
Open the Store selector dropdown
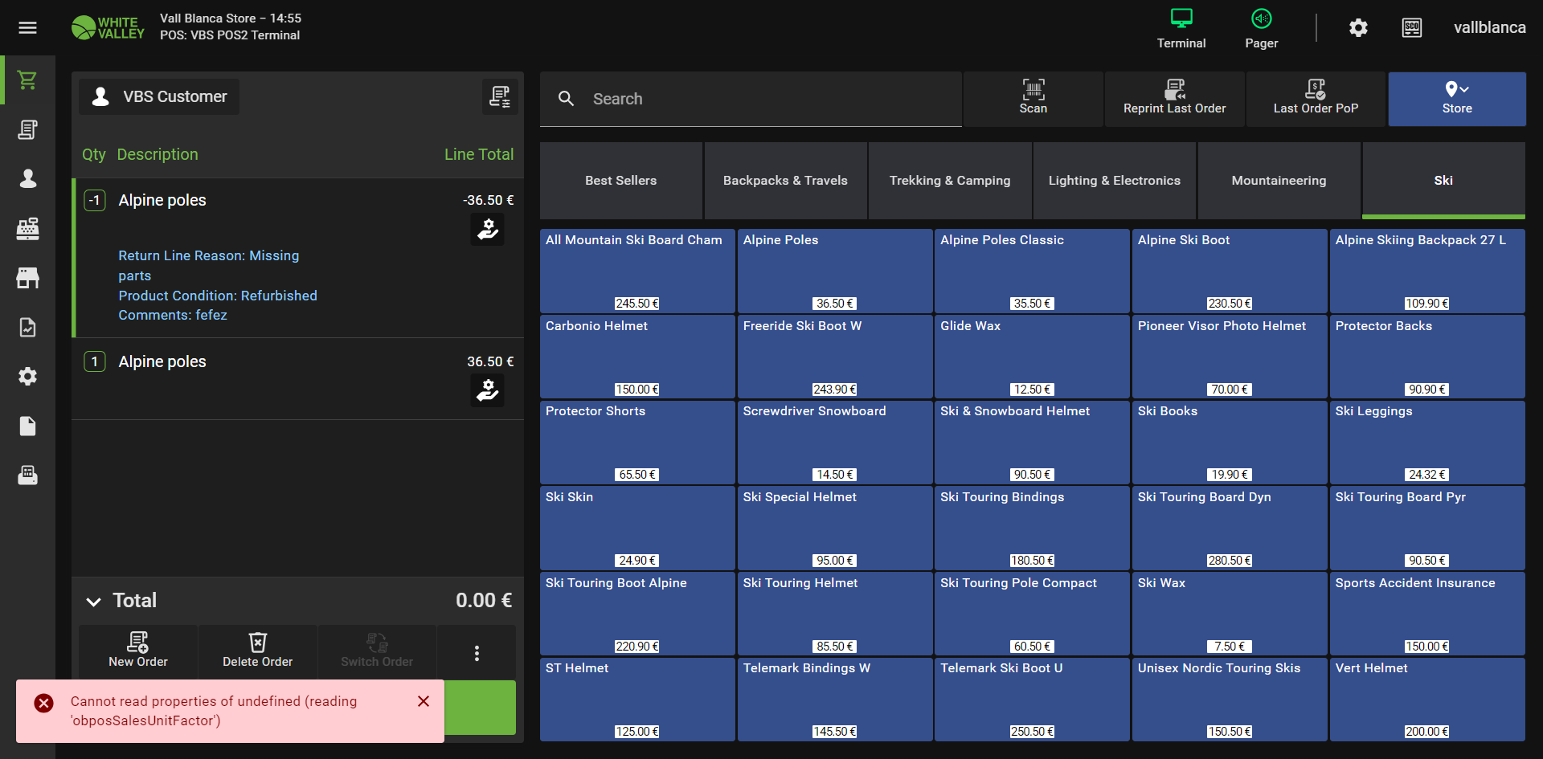pyautogui.click(x=1456, y=98)
